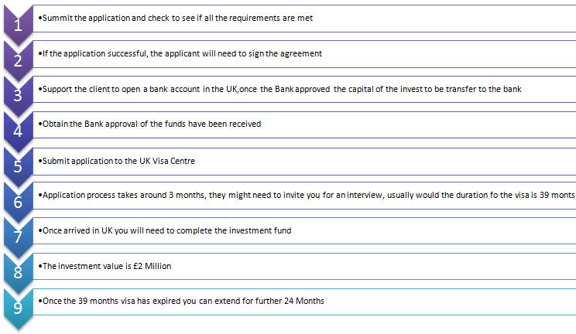Select the step 9 chevron marker
The height and width of the screenshot is (334, 576).
point(18,308)
